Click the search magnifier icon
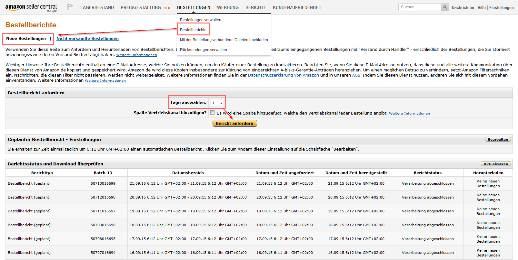 click(x=445, y=7)
